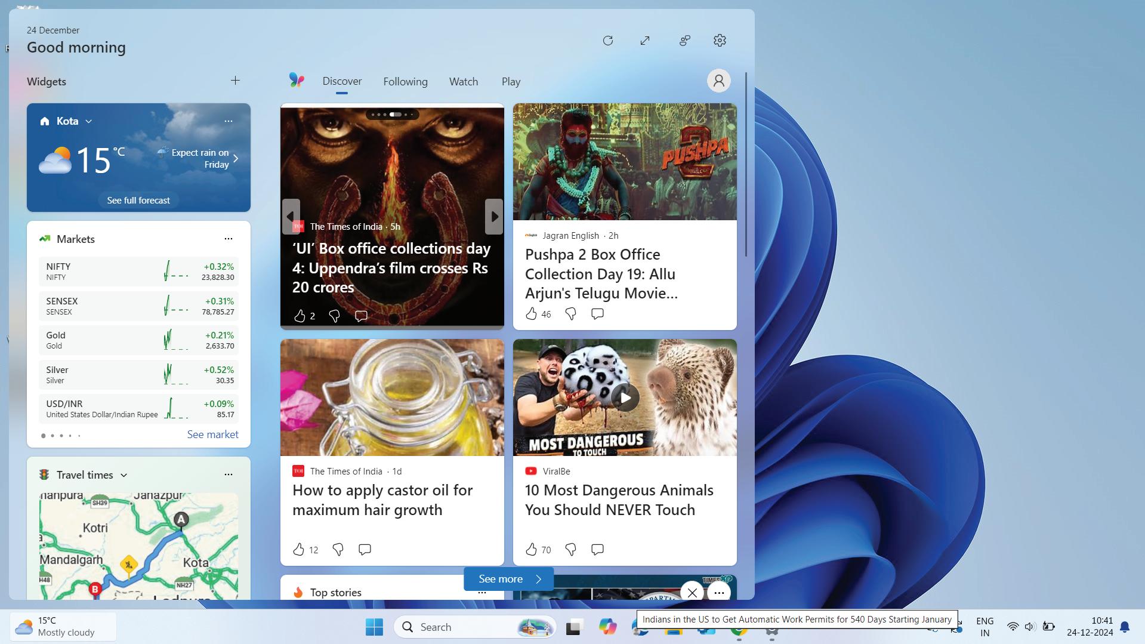
Task: Open more options on the bottom news card
Action: point(719,593)
